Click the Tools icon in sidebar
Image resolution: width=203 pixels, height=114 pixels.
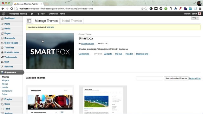tap(2, 109)
